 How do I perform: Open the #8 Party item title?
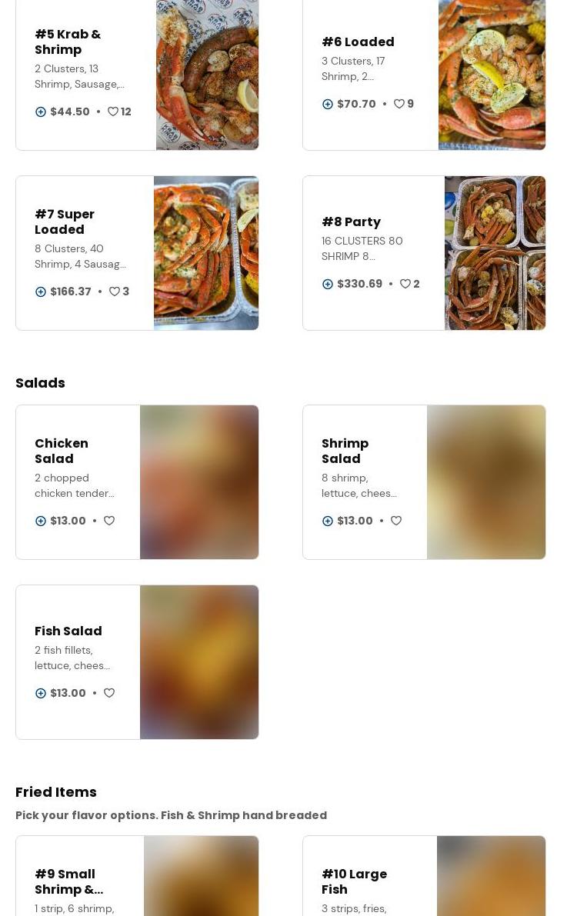click(351, 222)
